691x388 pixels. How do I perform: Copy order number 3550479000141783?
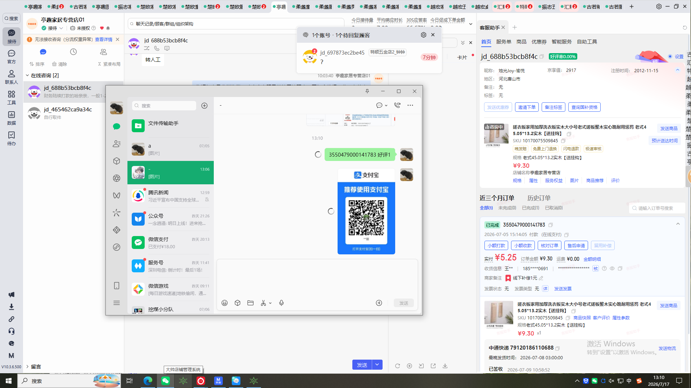coord(551,225)
